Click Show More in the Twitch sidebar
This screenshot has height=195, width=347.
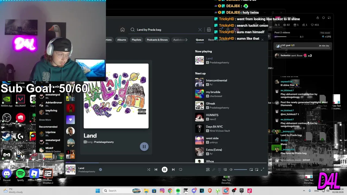pyautogui.click(x=45, y=120)
